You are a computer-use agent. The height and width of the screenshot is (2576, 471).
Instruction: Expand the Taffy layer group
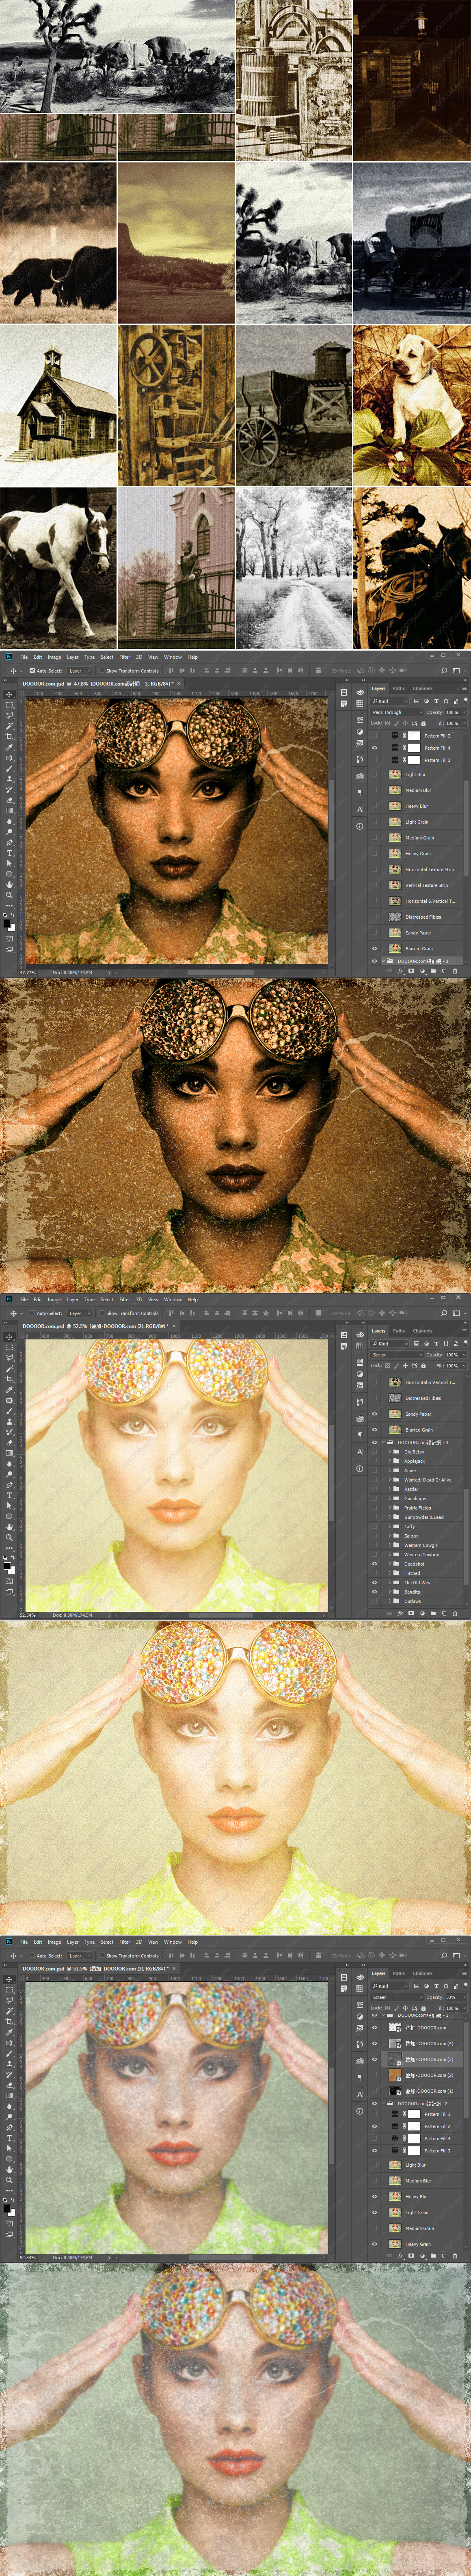coord(390,1527)
